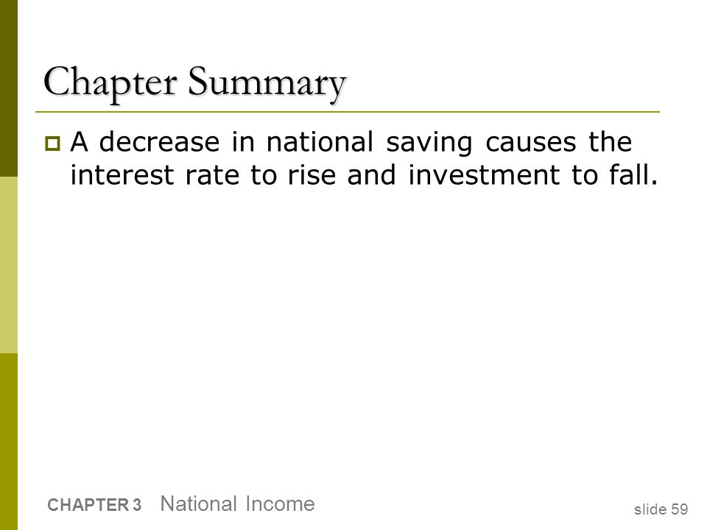
Task: Click the empty slide body area
Action: click(352, 338)
